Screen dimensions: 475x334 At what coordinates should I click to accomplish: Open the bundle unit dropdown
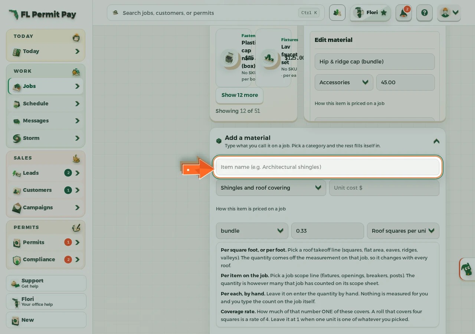pos(252,231)
